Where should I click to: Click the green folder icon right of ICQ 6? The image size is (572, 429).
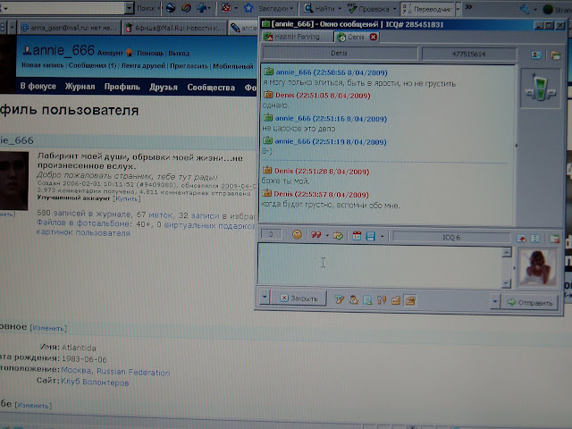554,239
